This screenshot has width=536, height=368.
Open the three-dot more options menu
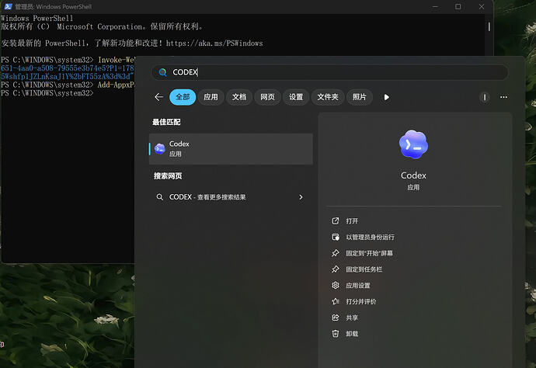(503, 97)
